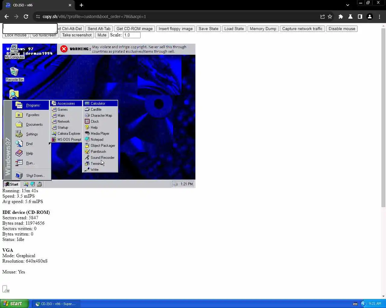Image resolution: width=386 pixels, height=308 pixels.
Task: Open Cardfile from Accessories
Action: [100, 109]
